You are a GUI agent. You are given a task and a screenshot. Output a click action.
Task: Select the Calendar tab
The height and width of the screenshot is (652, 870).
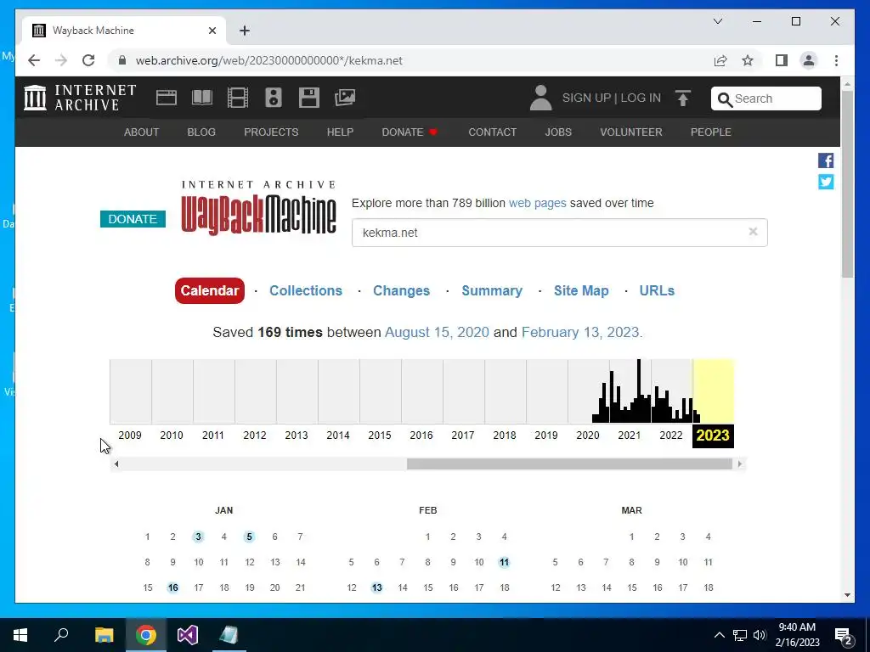(x=210, y=290)
